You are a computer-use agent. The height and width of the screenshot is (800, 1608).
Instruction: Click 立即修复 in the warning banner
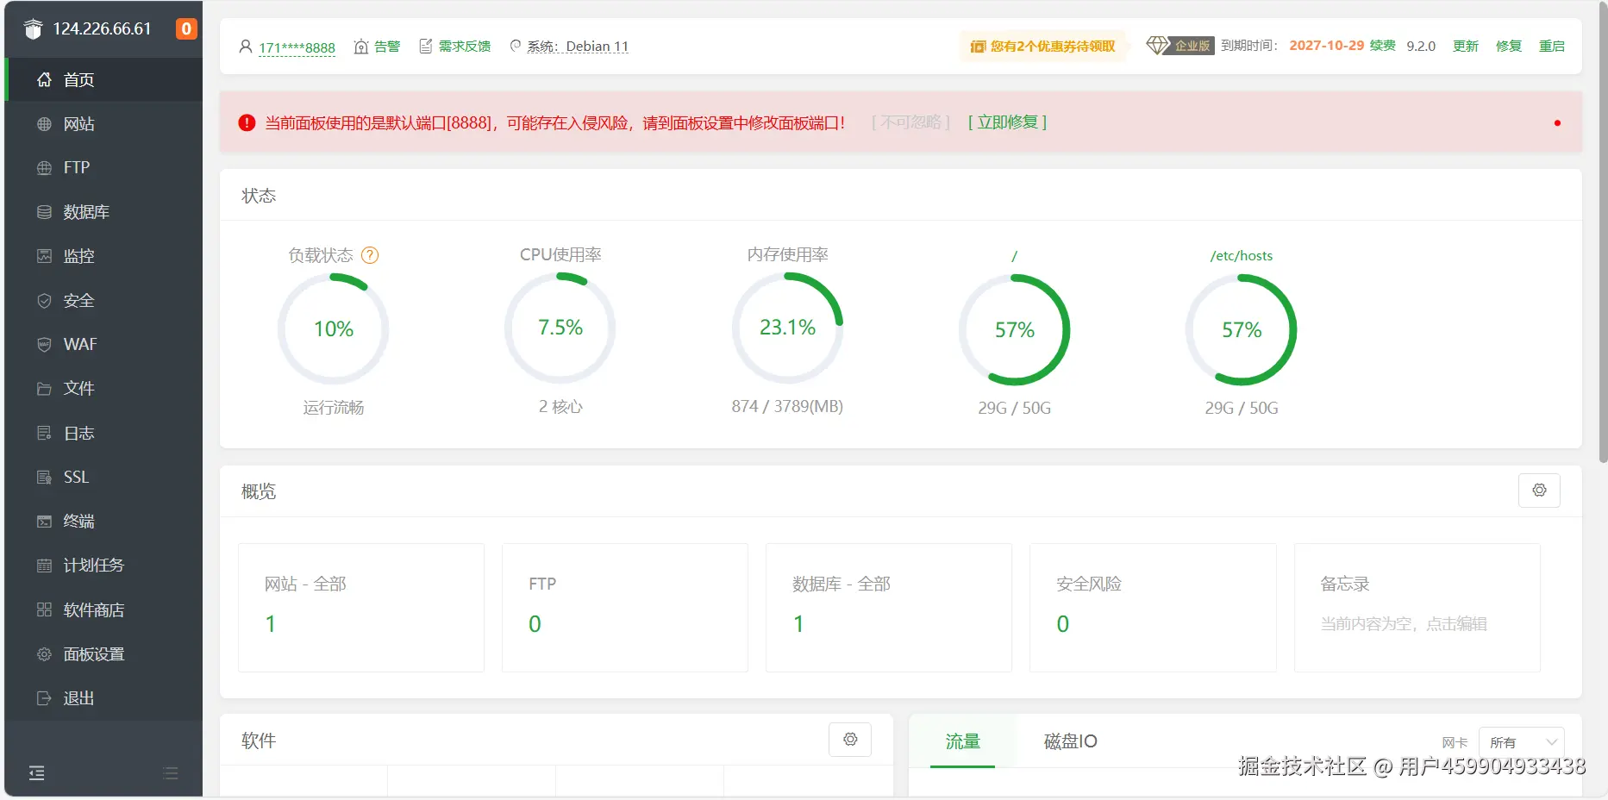coord(1007,122)
